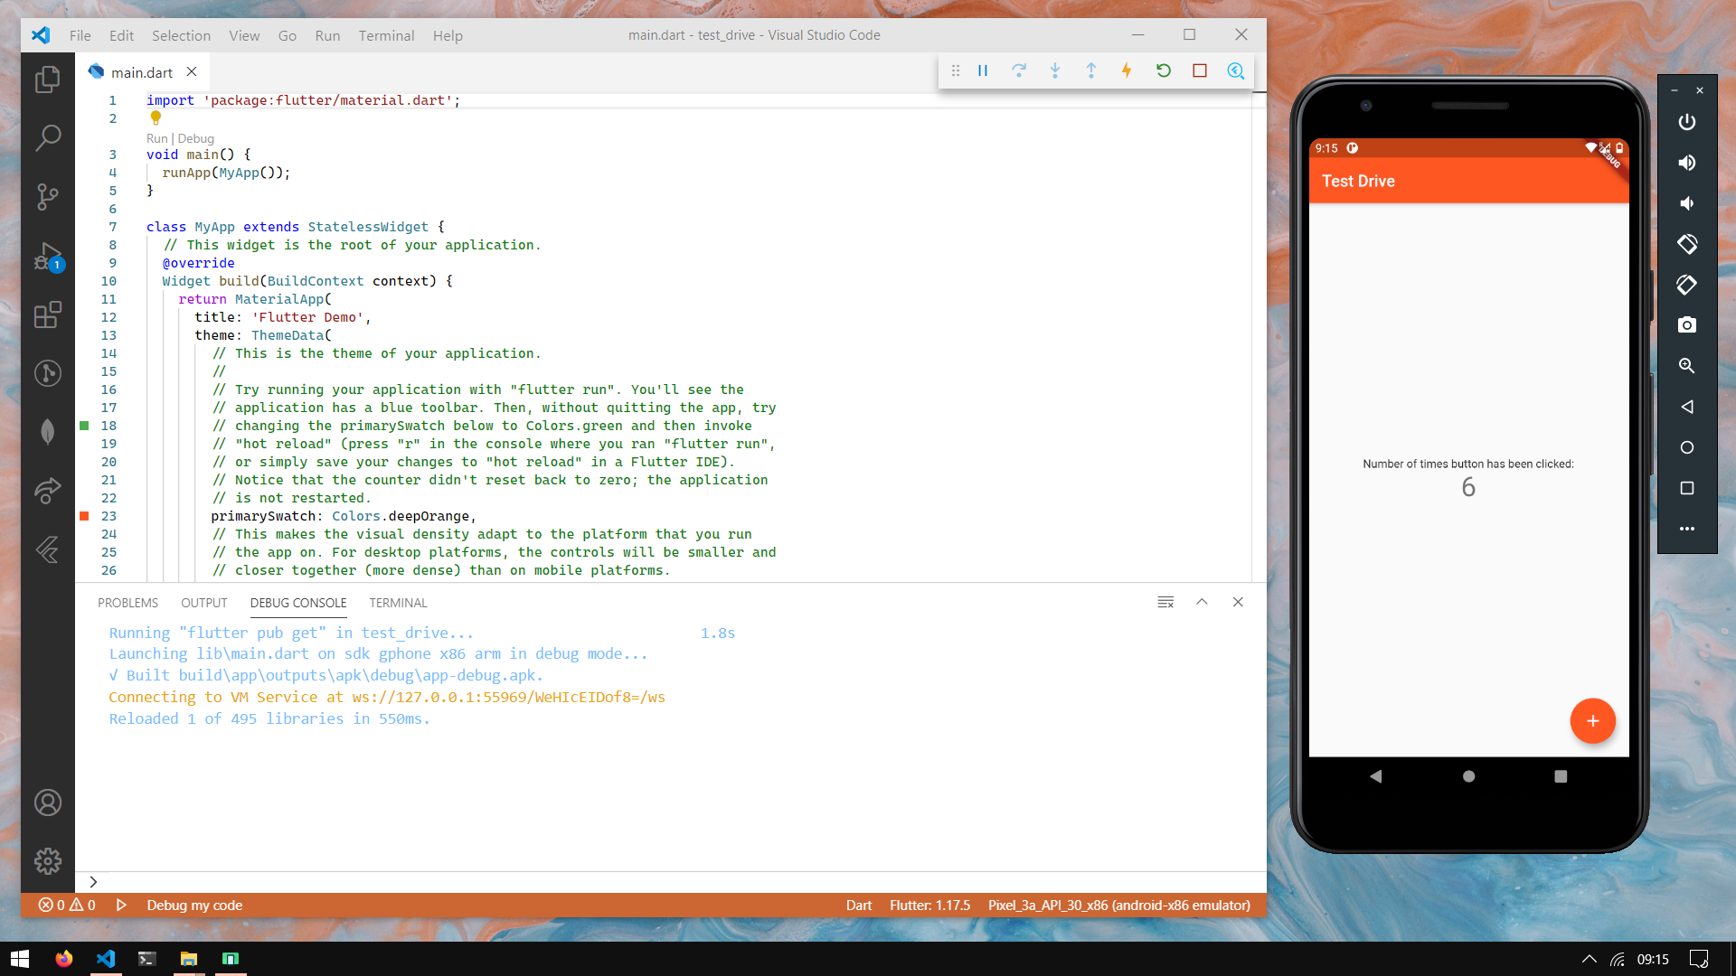Open the Flutter widget inspector icon
The height and width of the screenshot is (976, 1736).
1235,70
